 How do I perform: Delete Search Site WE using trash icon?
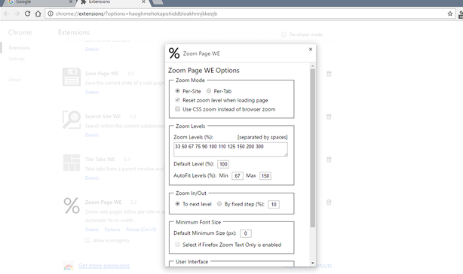point(329,117)
